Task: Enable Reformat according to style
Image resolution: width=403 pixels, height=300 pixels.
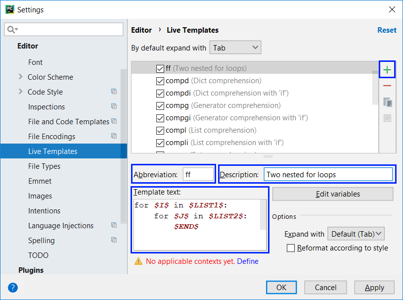Action: click(291, 248)
